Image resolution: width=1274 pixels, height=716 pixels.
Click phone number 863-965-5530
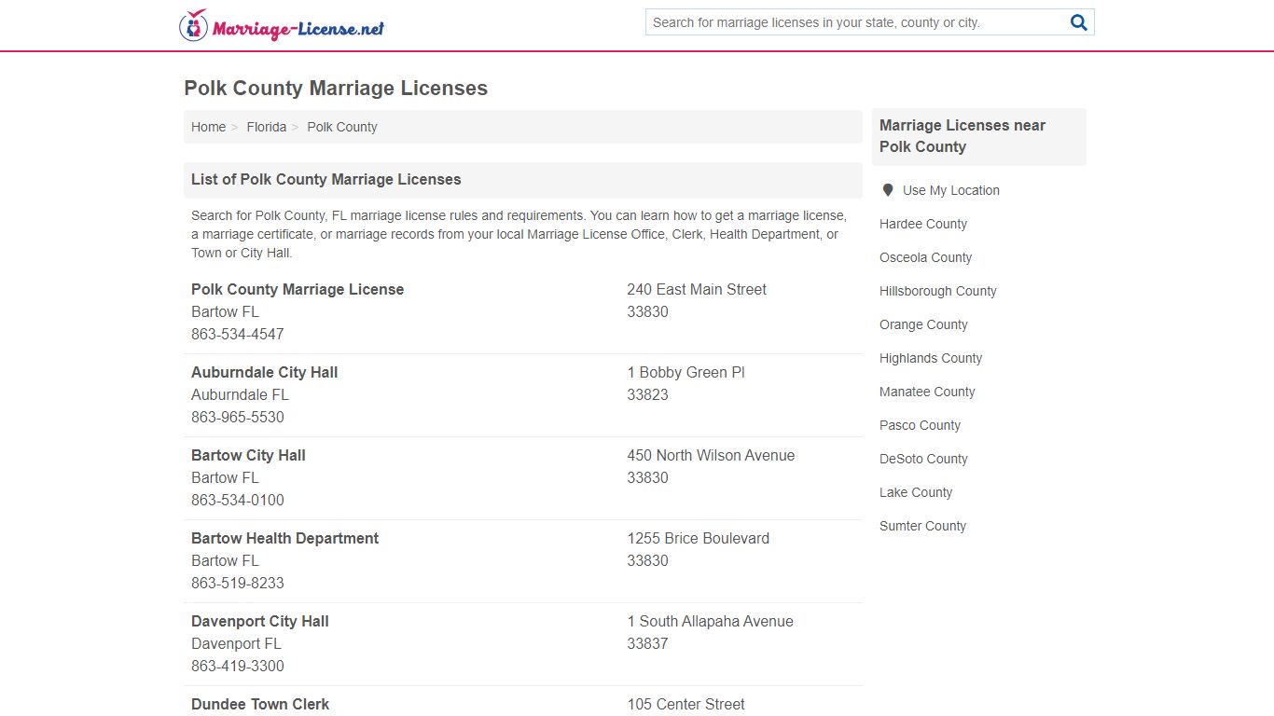tap(237, 417)
